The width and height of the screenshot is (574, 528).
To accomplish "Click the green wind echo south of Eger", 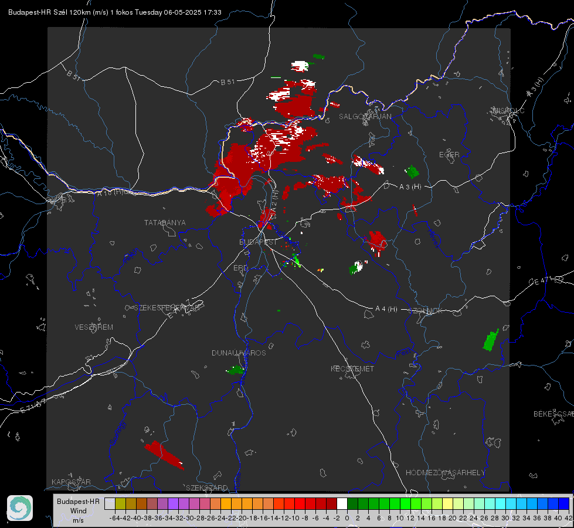I will point(412,171).
